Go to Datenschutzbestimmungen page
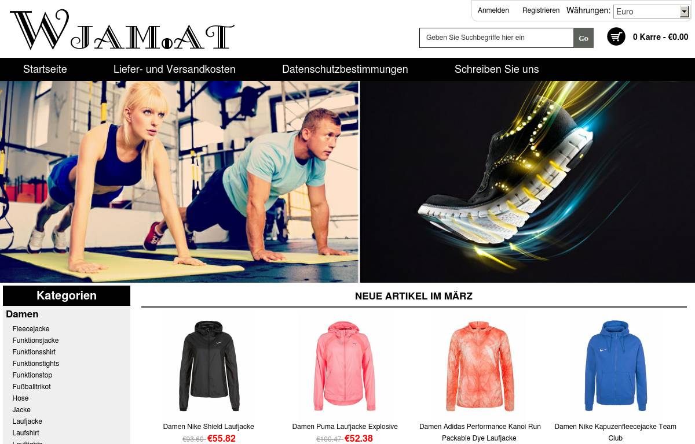 [x=345, y=69]
